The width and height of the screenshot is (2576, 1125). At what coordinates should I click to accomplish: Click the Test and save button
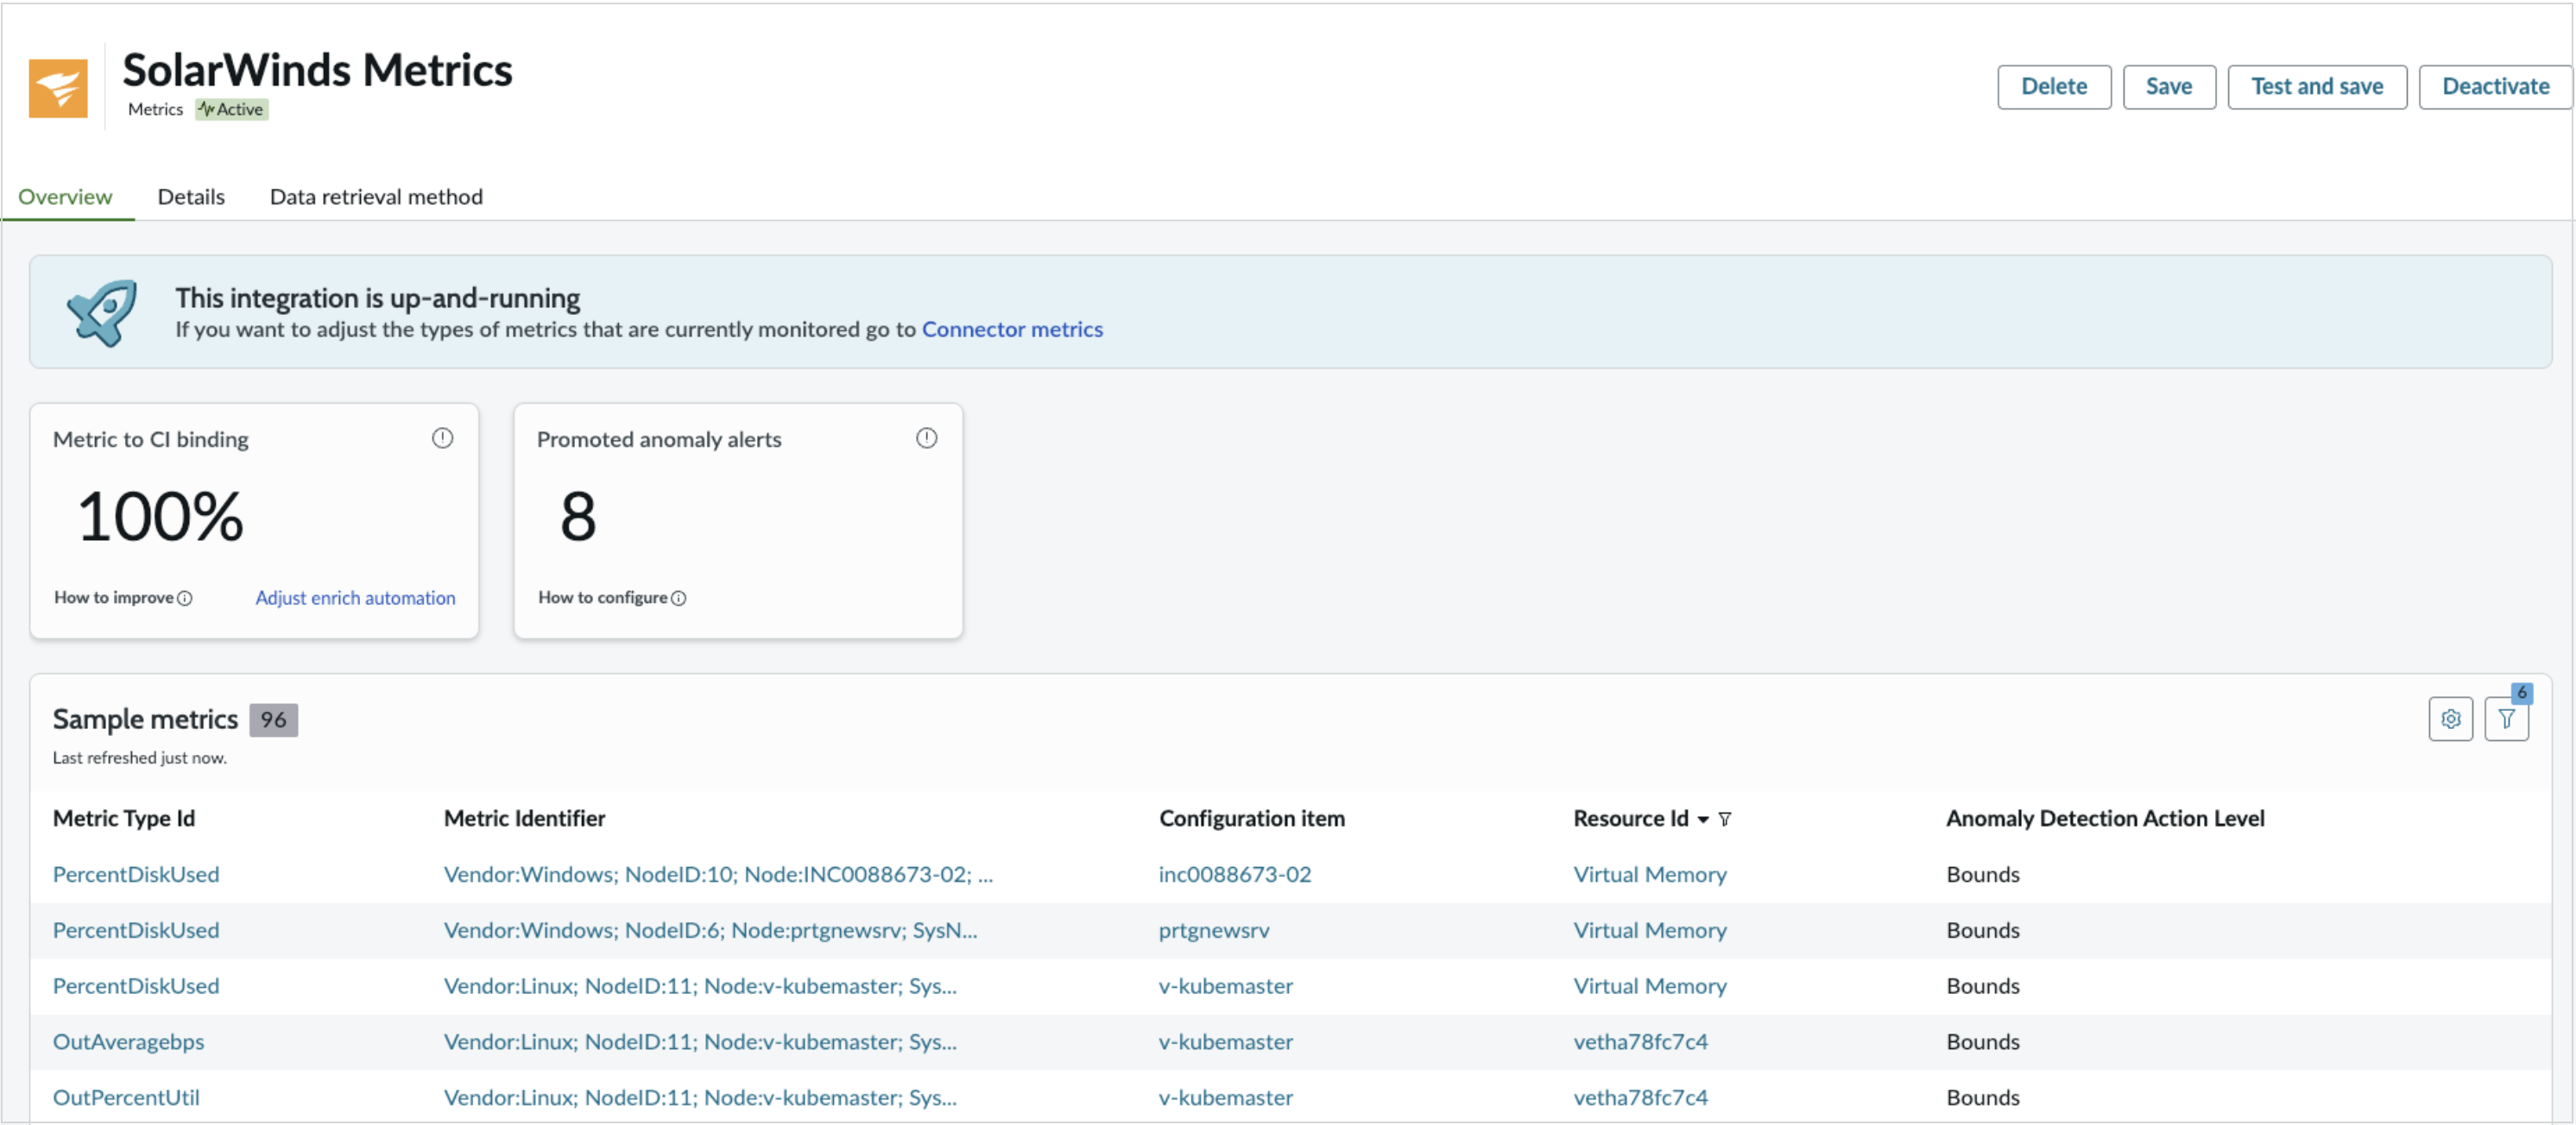click(x=2316, y=87)
